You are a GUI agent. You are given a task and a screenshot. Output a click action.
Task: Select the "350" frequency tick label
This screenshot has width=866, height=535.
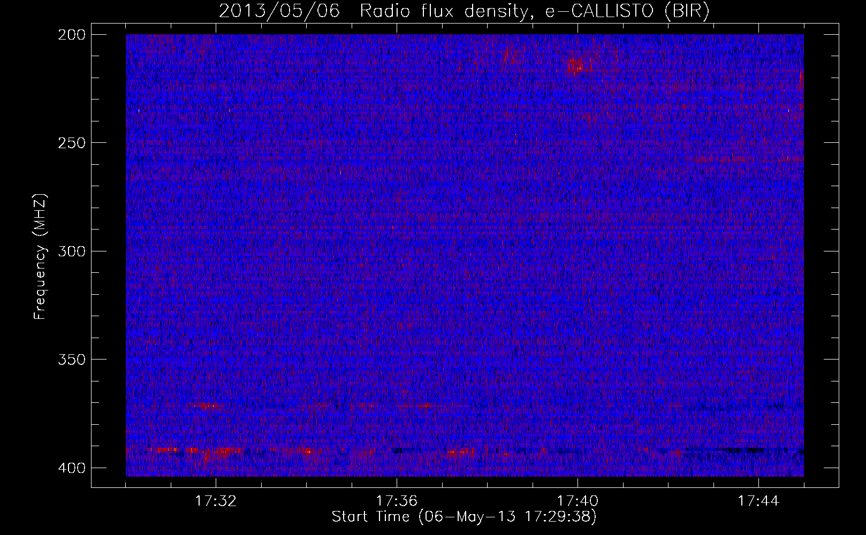[71, 360]
